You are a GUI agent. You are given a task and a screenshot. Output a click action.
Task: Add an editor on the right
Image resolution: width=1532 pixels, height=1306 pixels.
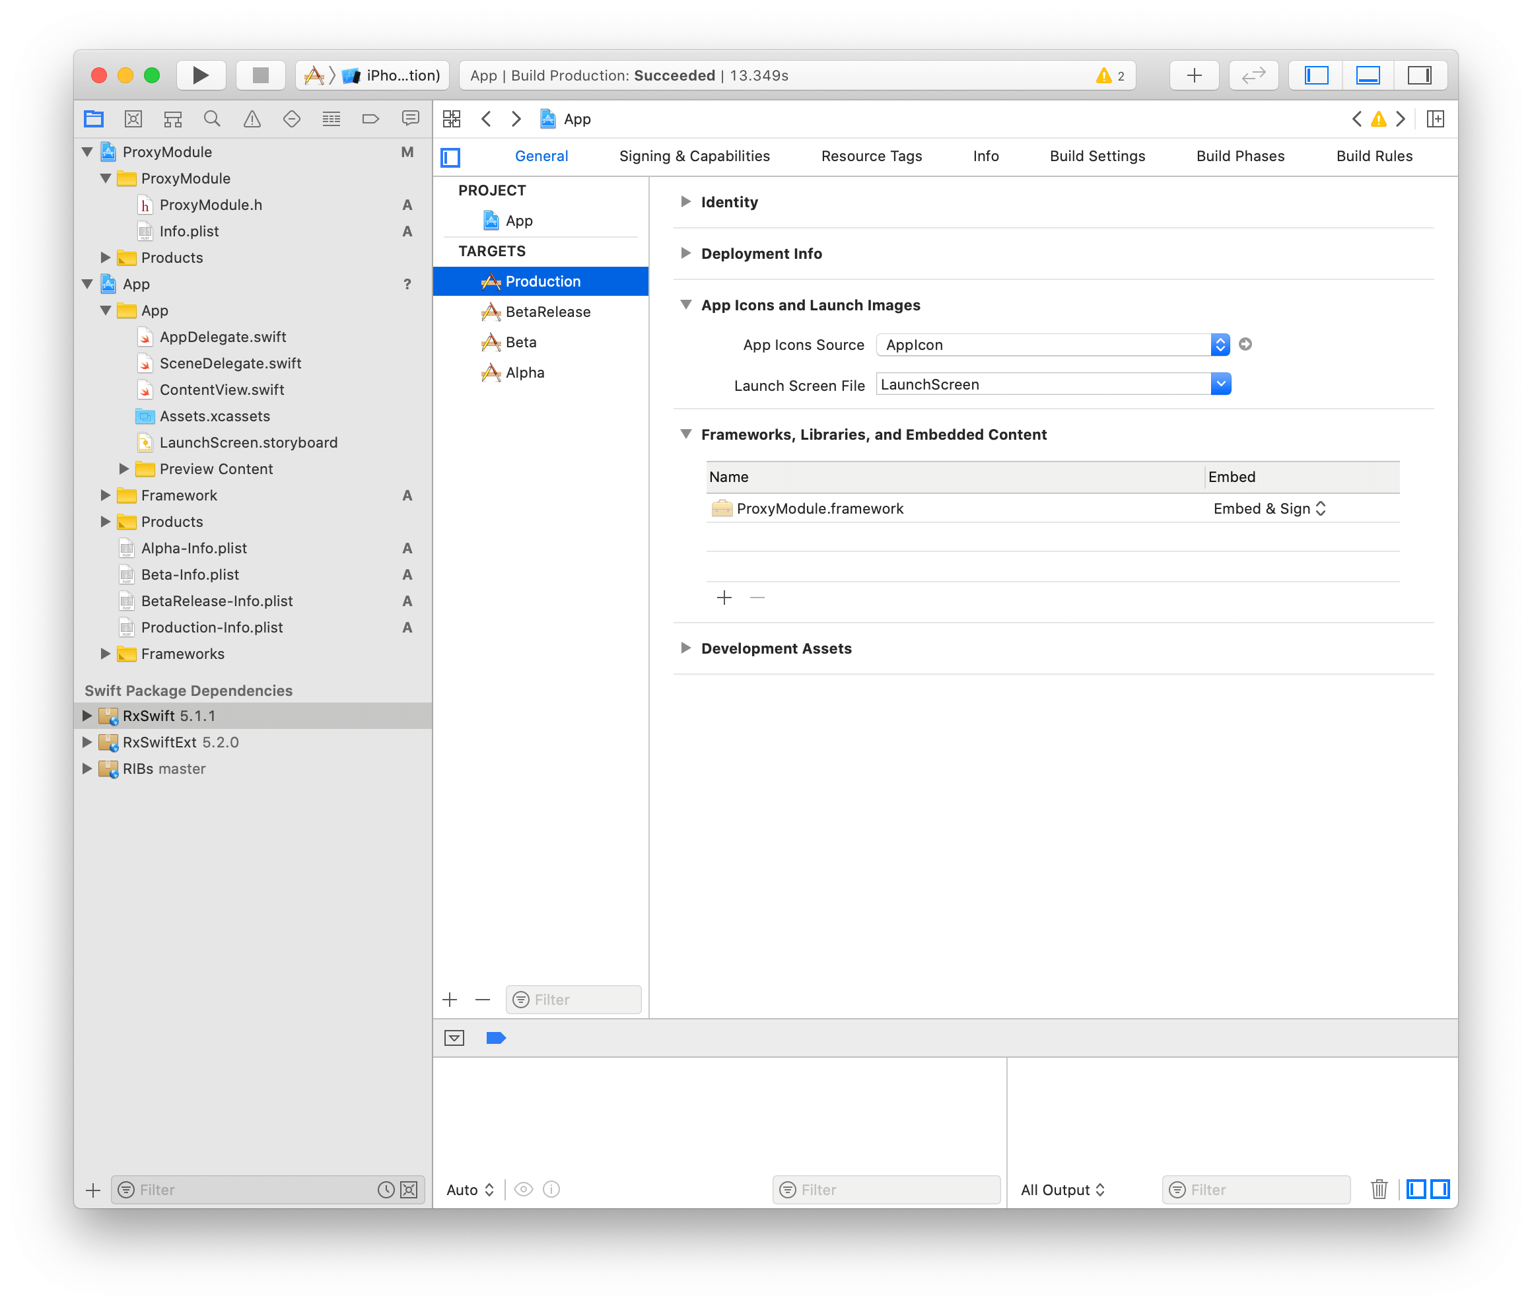pos(1435,119)
